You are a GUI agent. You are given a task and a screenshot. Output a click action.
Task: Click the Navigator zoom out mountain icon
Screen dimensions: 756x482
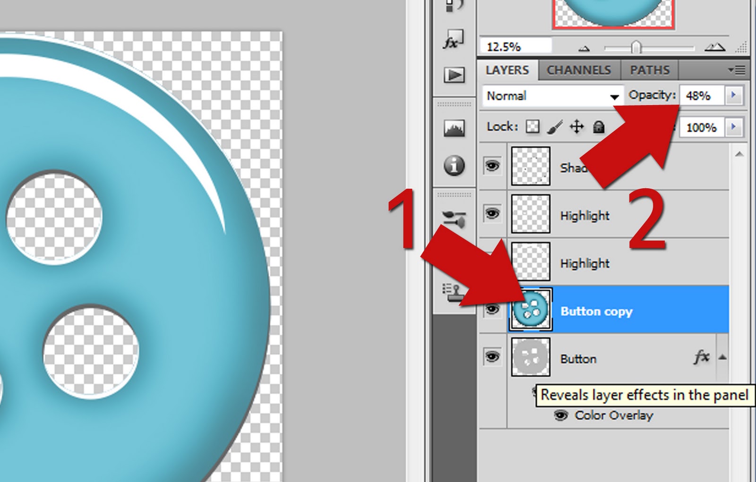(x=584, y=48)
